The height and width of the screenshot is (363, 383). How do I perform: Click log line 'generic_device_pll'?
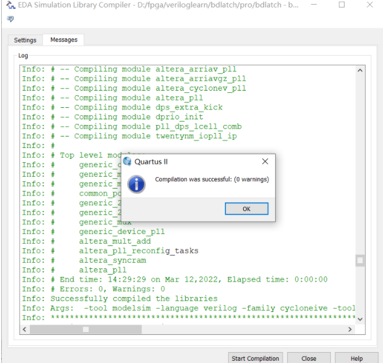click(93, 232)
